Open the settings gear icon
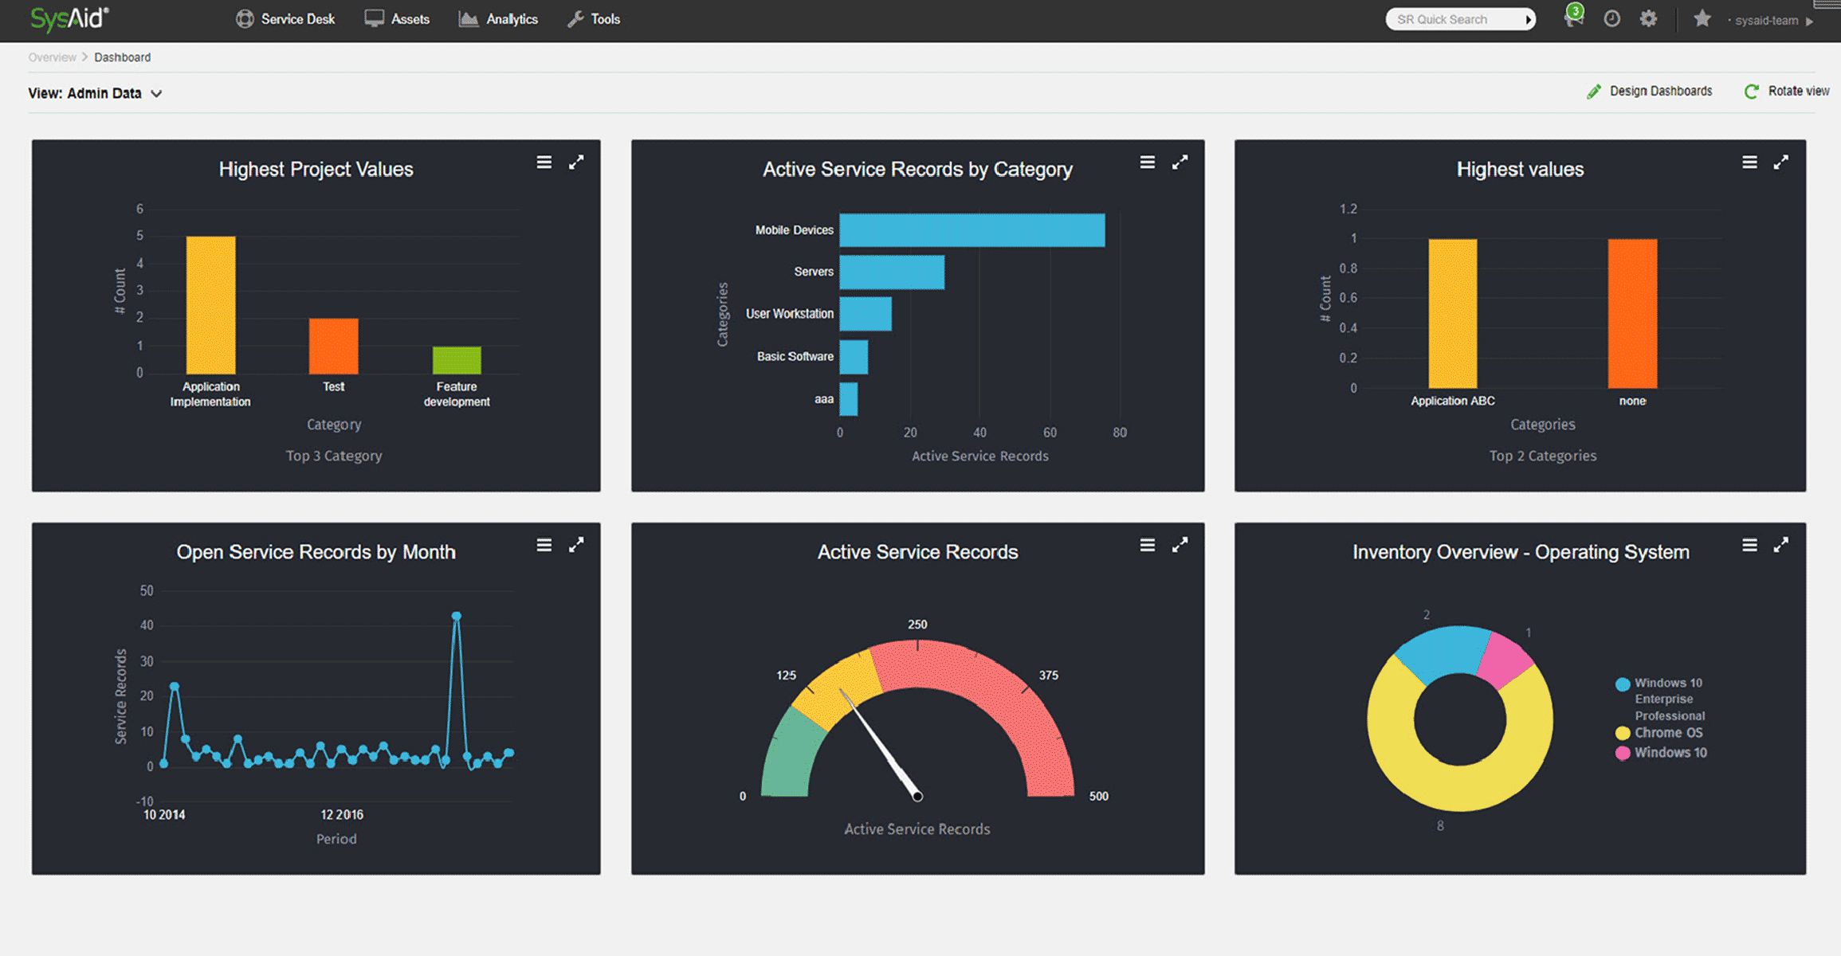This screenshot has height=956, width=1841. [1648, 19]
